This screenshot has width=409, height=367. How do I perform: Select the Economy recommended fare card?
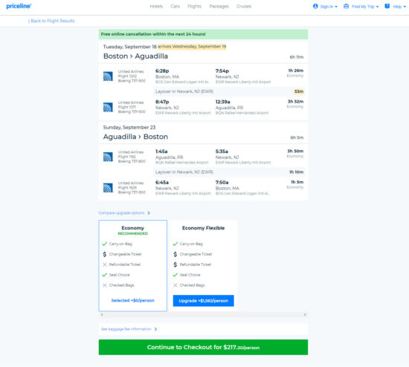(133, 266)
